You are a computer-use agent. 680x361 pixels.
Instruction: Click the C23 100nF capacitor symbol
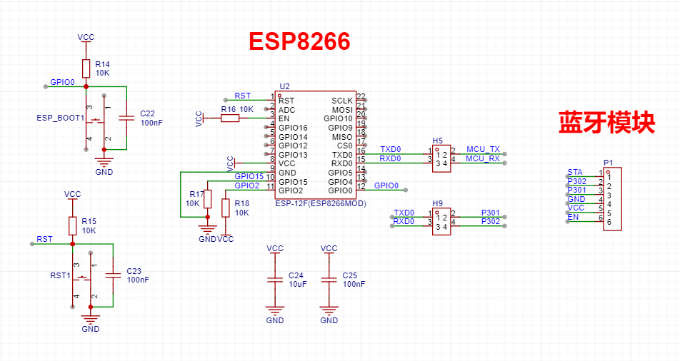[112, 275]
